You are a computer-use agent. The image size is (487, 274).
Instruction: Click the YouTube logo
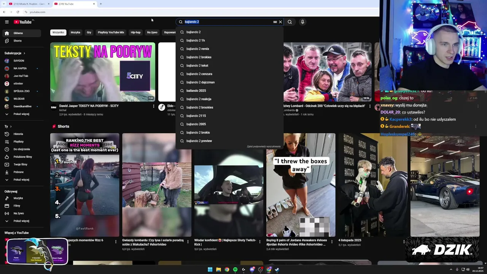(24, 22)
